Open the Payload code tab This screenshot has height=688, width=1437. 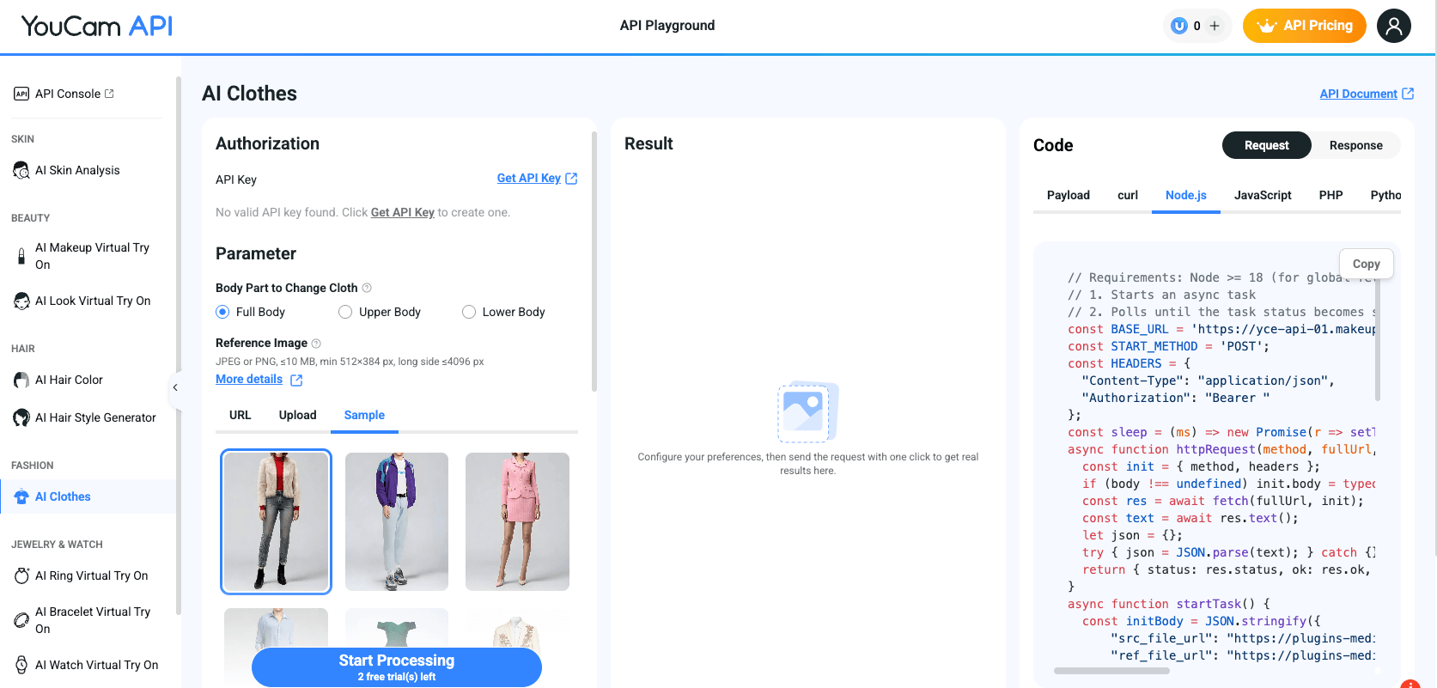1069,195
